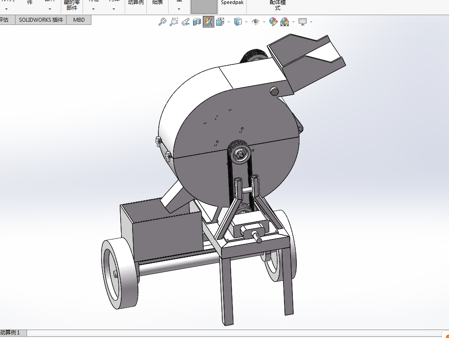The height and width of the screenshot is (338, 449).
Task: Toggle the Dynamic Annotation Views button
Action: tap(209, 22)
